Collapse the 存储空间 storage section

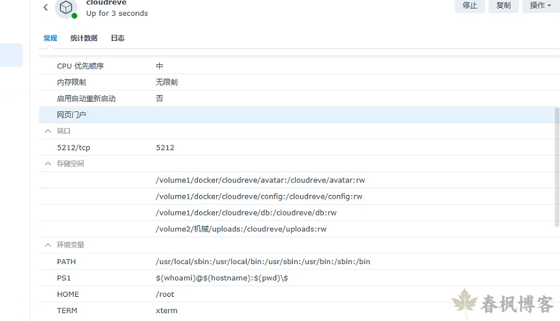(x=48, y=164)
